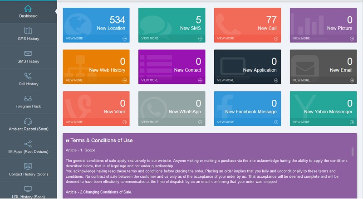The image size is (363, 199).
Task: Select the Telegram Hack glasses icon
Action: click(x=28, y=98)
